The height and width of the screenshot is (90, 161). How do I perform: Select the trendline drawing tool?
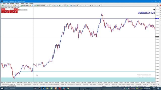click(x=88, y=5)
